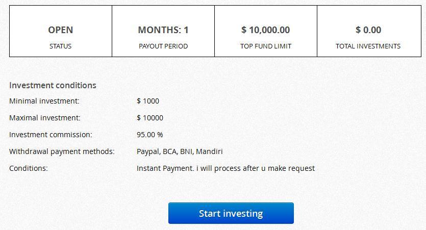Click the Withdrawal payment methods label
The image size is (426, 230).
tap(62, 151)
